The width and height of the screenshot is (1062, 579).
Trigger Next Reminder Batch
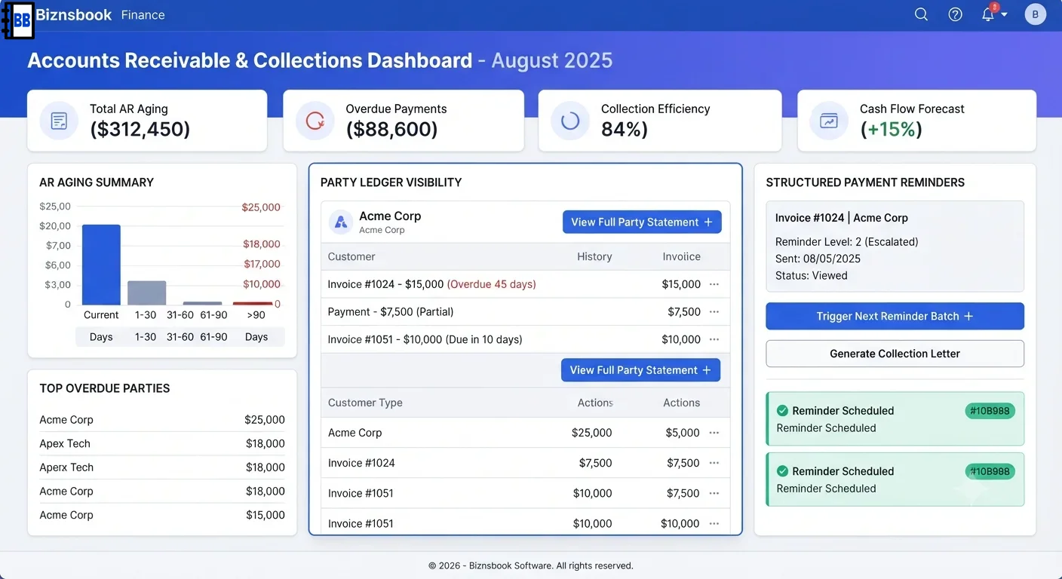(895, 316)
